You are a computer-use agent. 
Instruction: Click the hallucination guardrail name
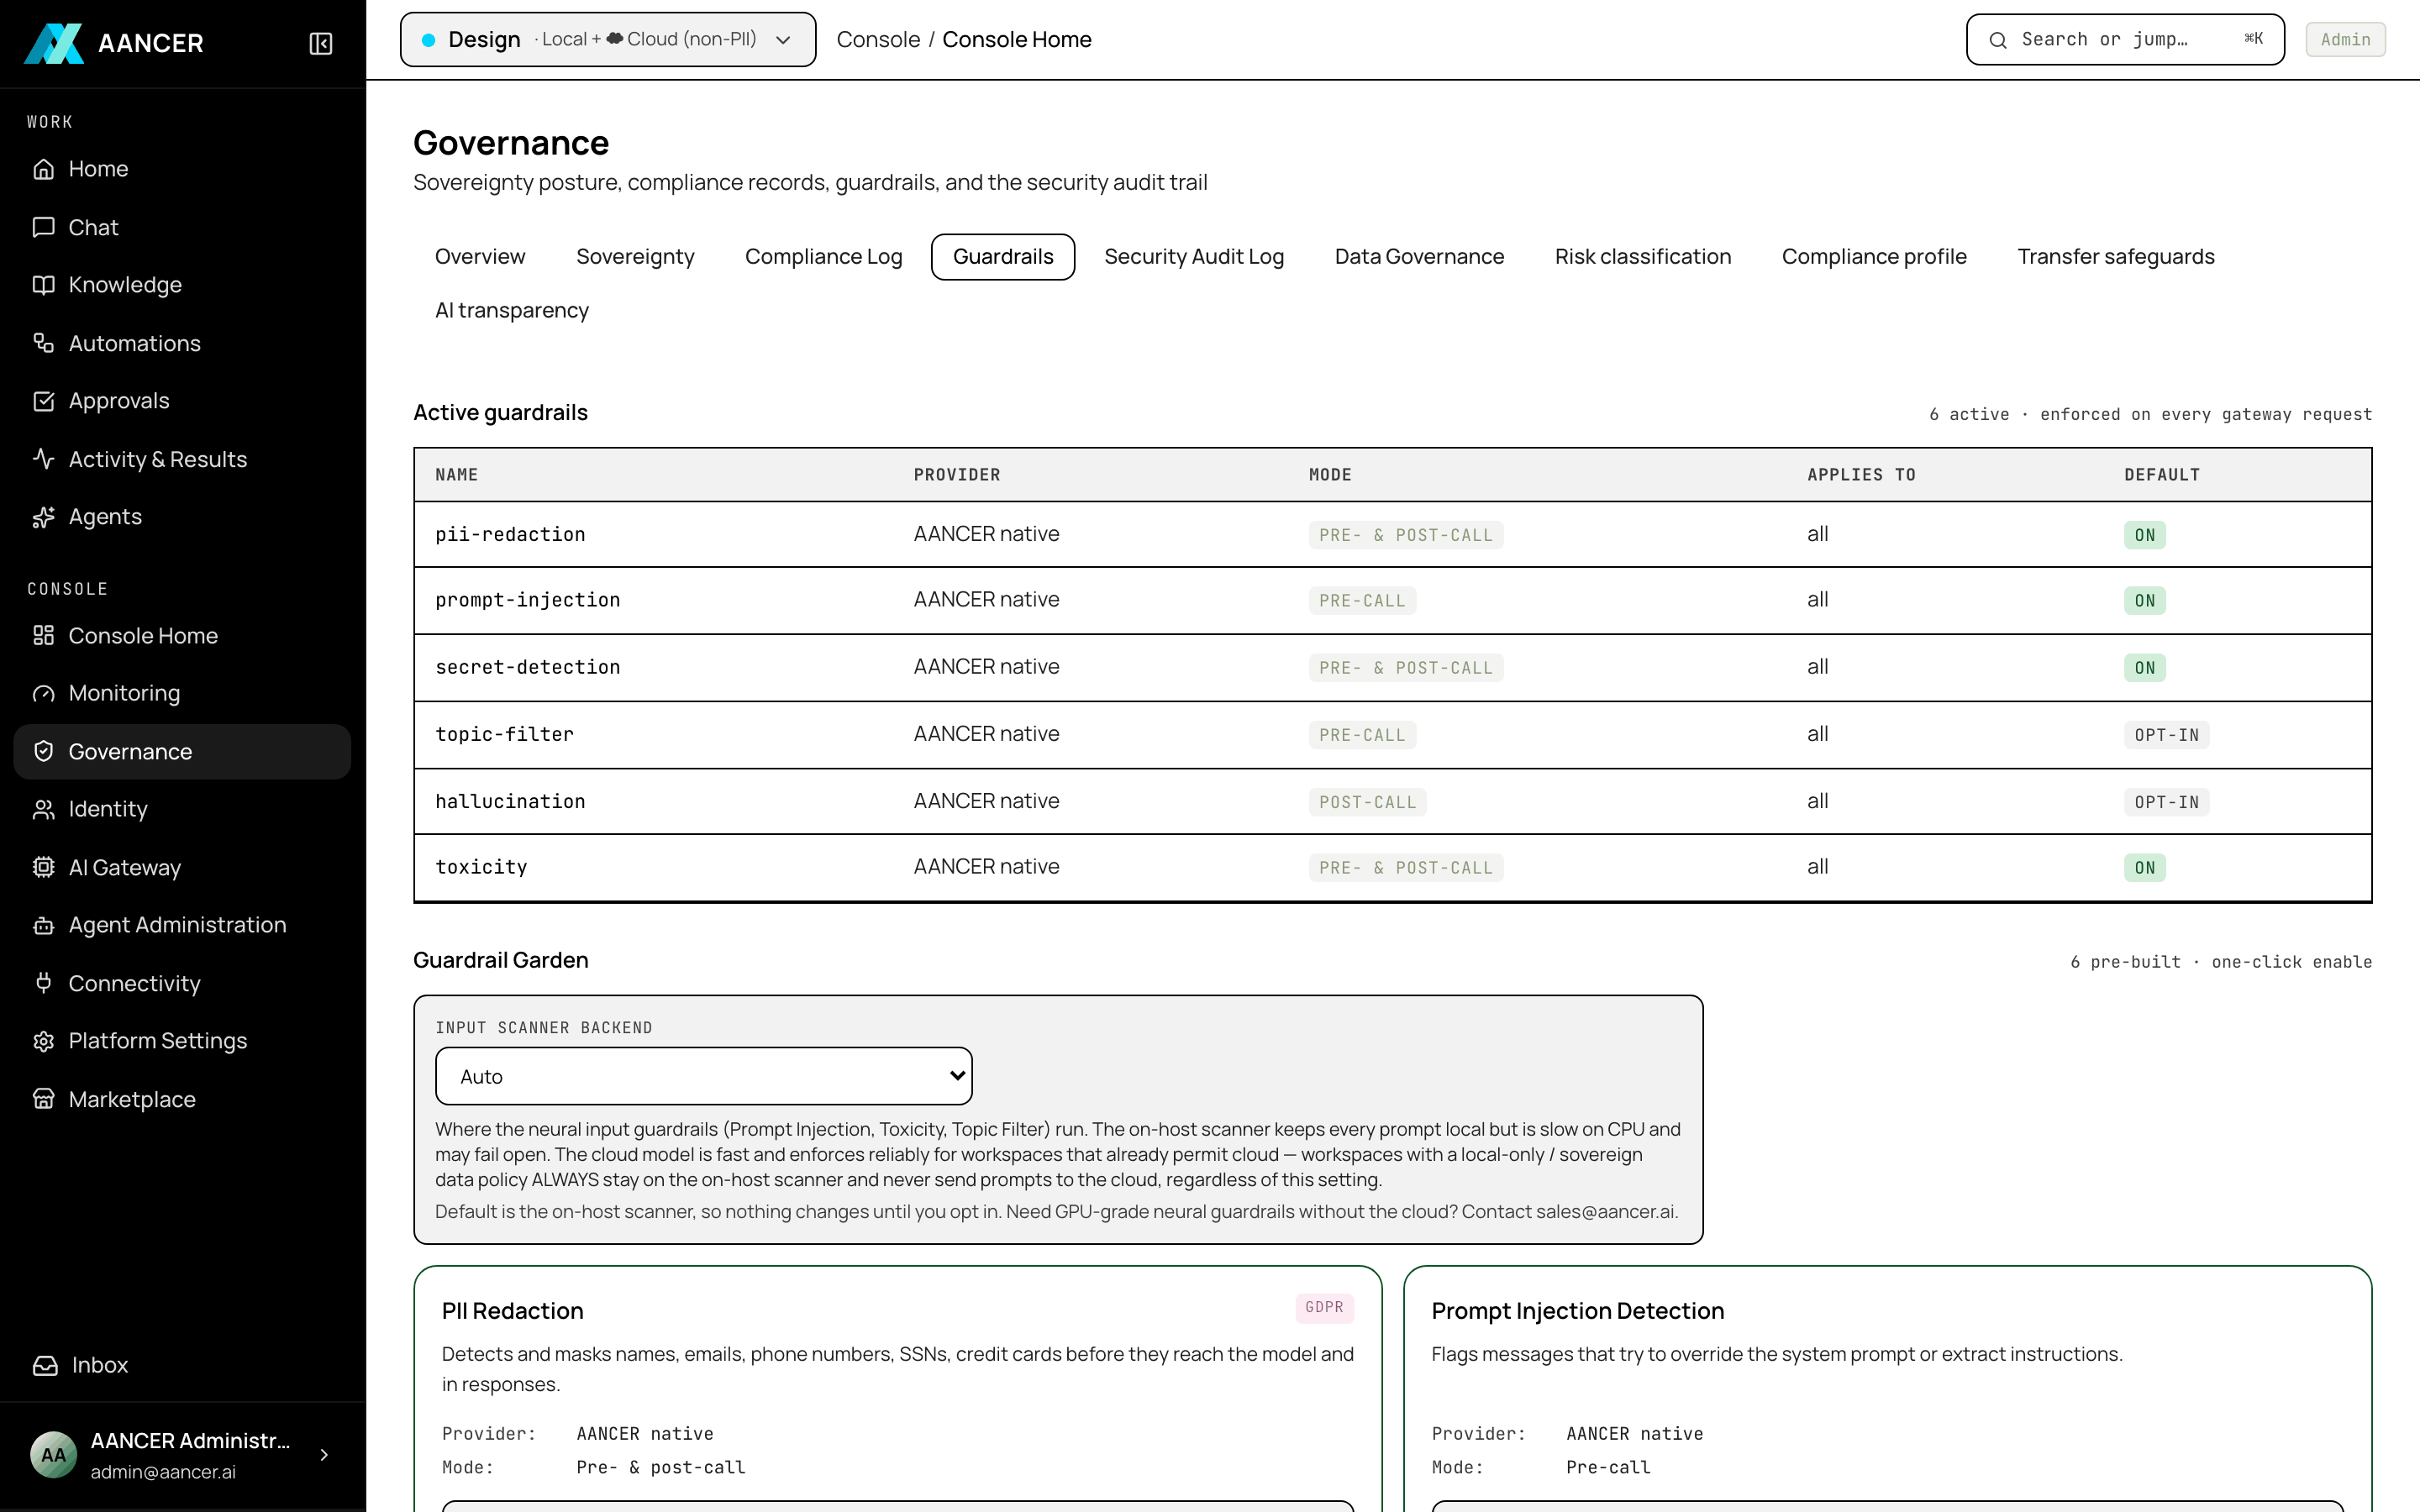pos(510,801)
